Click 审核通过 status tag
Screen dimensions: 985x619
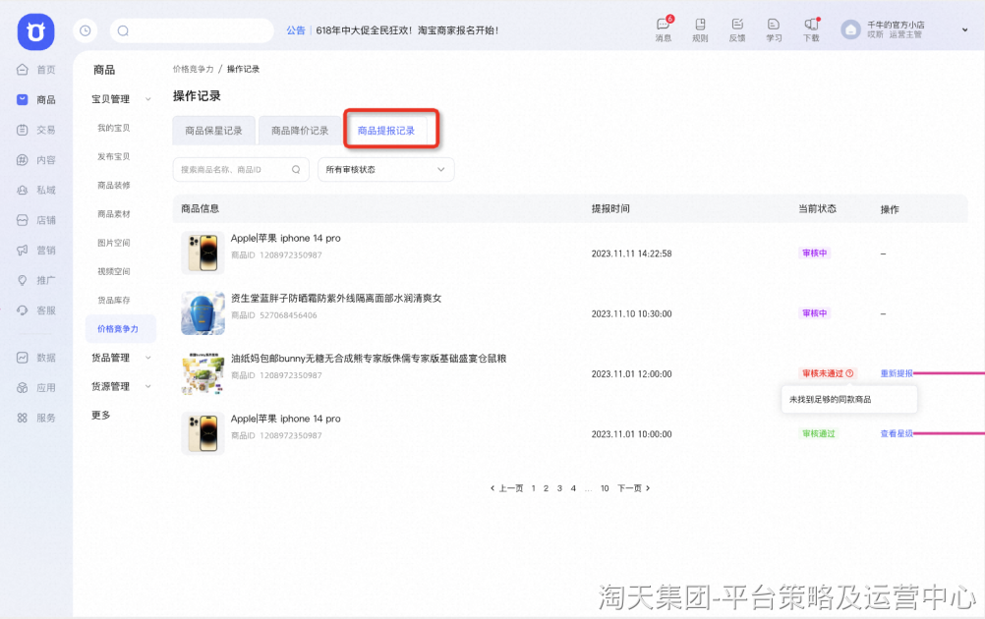[x=819, y=434]
